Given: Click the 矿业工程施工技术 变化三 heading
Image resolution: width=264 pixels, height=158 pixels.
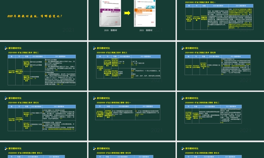Looking at the screenshot, I should 112,53.
